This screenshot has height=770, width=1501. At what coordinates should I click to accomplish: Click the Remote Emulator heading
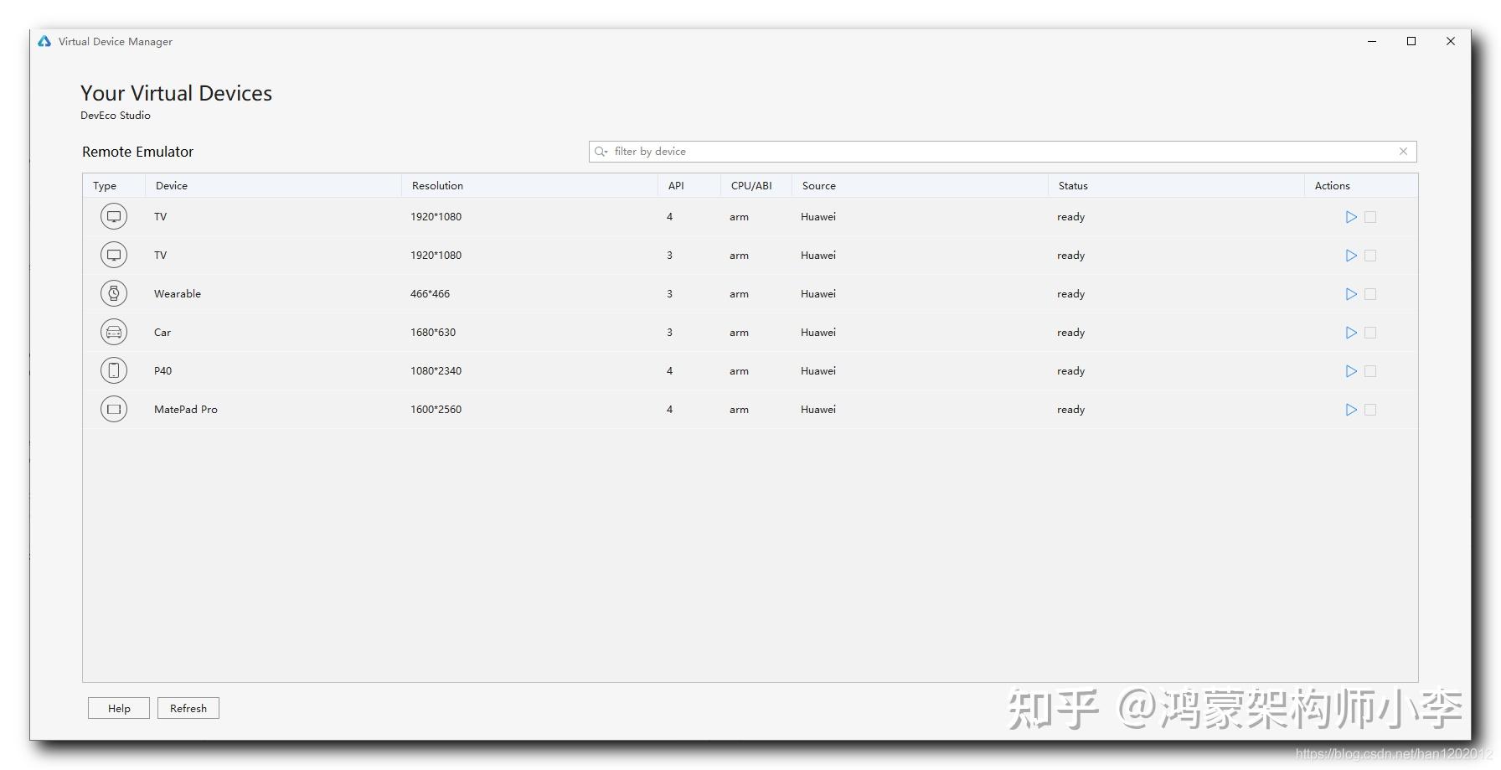[x=137, y=152]
